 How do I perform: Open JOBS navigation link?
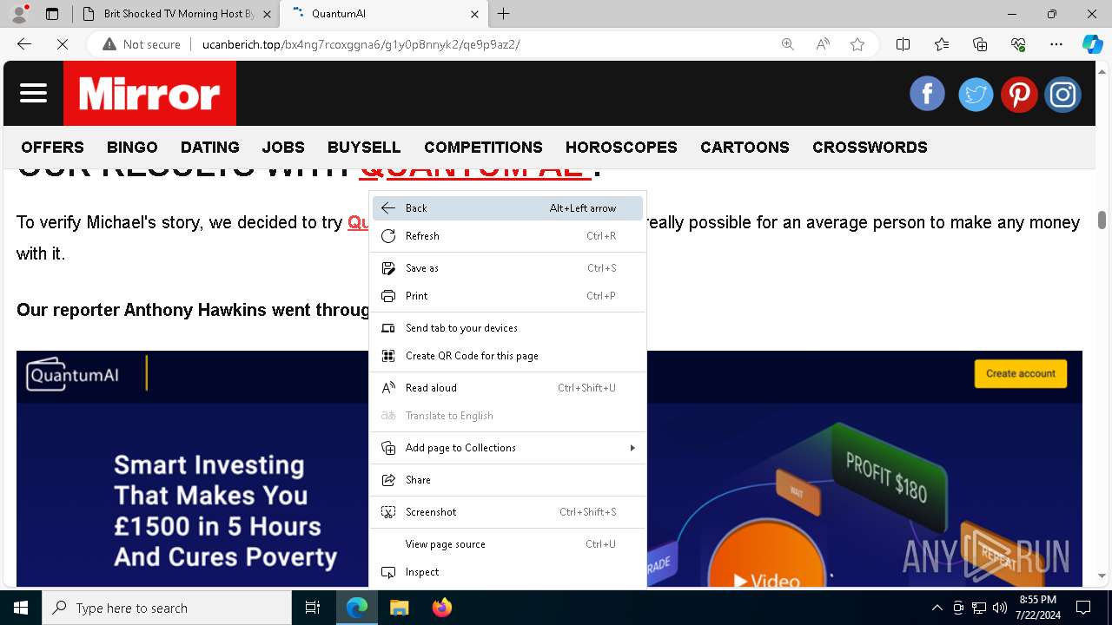coord(283,148)
